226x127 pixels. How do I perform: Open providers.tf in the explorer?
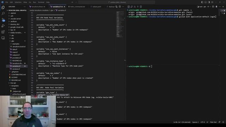point(17,58)
